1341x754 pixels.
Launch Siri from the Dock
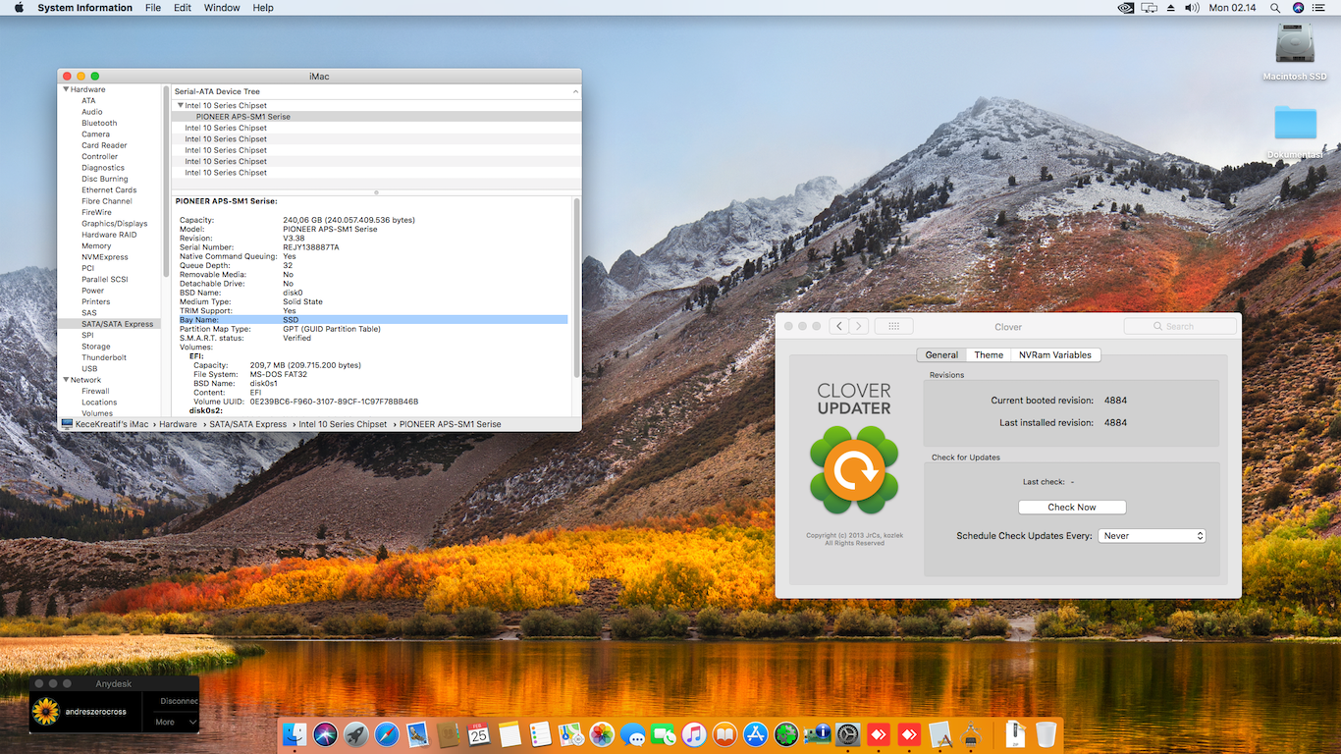tap(325, 734)
